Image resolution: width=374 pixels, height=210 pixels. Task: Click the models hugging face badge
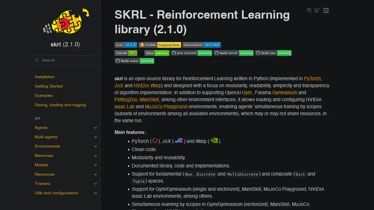tap(160, 45)
